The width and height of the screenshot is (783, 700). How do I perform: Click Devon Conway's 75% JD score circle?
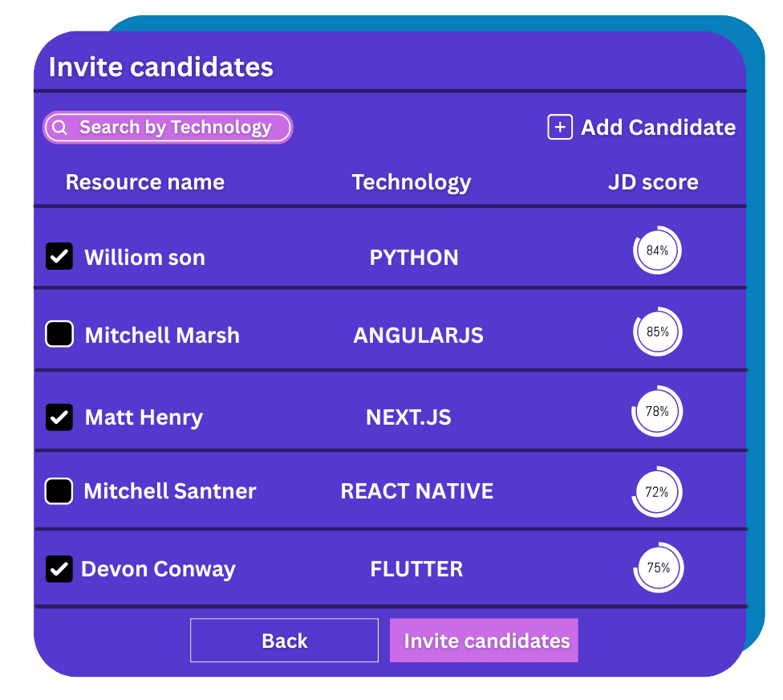658,567
